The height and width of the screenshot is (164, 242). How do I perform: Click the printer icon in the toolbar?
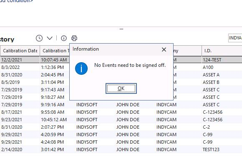pyautogui.click(x=74, y=38)
